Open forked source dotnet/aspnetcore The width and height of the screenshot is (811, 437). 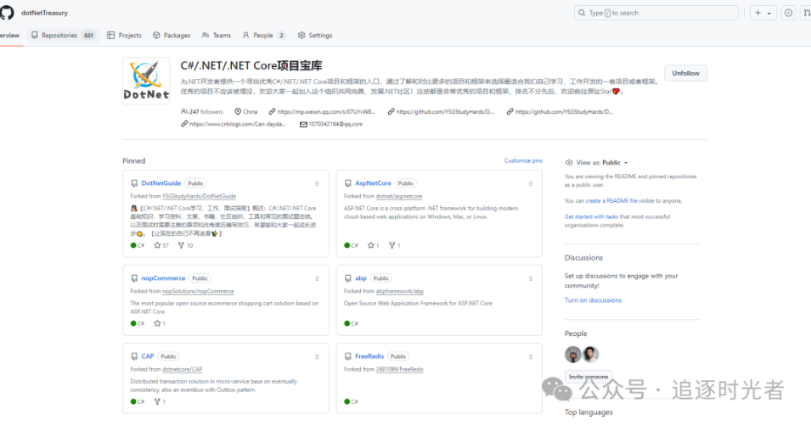point(399,196)
